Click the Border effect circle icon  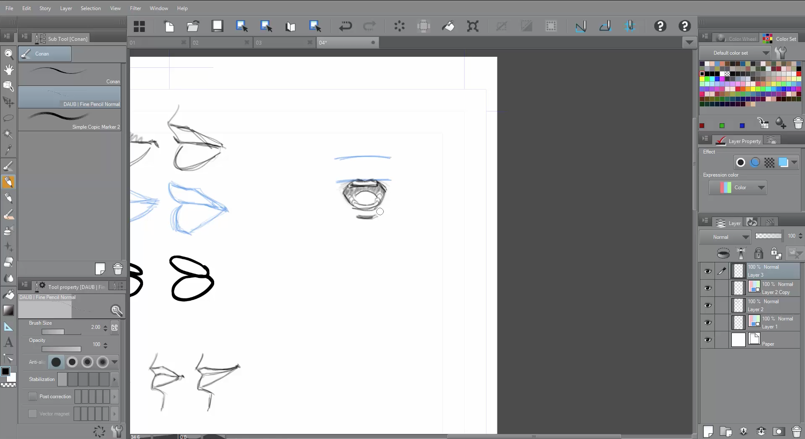click(741, 162)
